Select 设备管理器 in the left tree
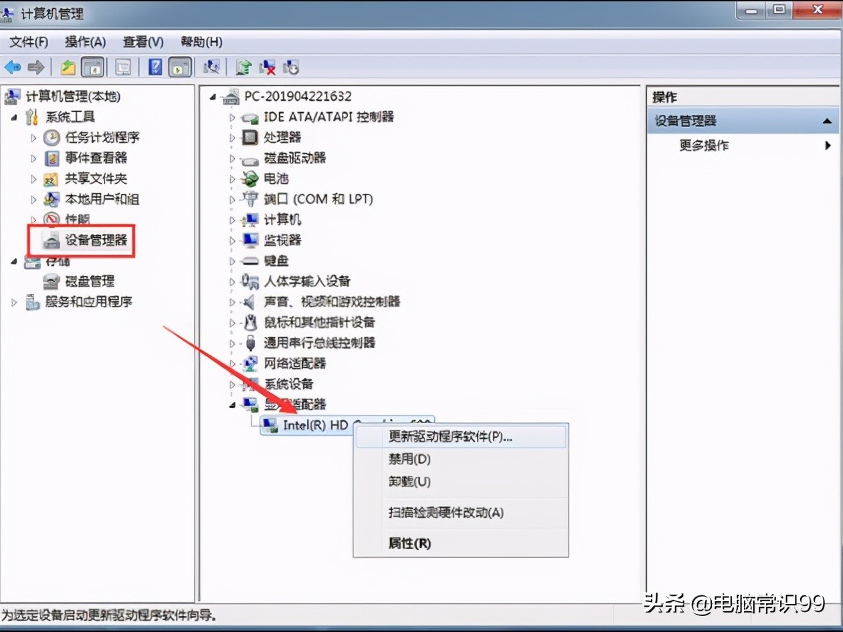Screen dimensions: 843x632 [x=96, y=240]
